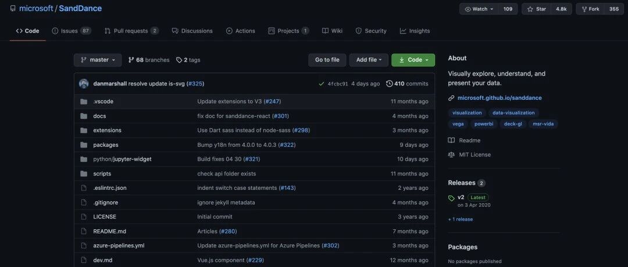Click the green commit status checkmark
This screenshot has height=267, width=628.
pos(321,84)
